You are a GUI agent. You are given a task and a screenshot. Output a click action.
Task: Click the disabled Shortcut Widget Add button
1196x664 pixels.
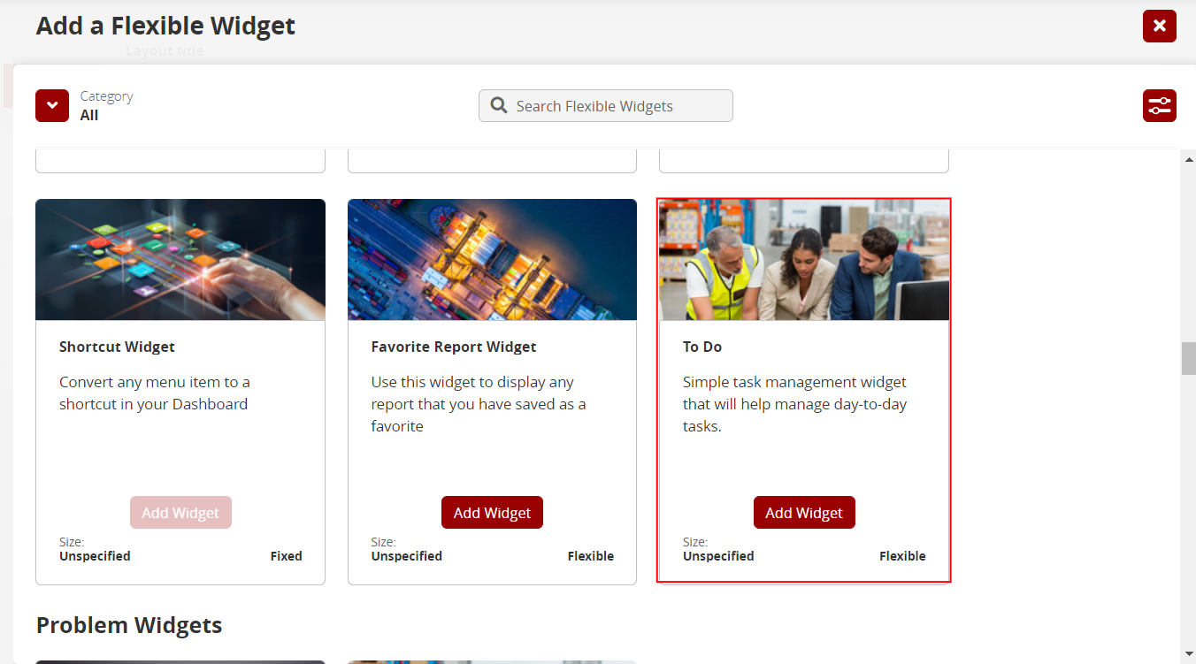pos(180,513)
